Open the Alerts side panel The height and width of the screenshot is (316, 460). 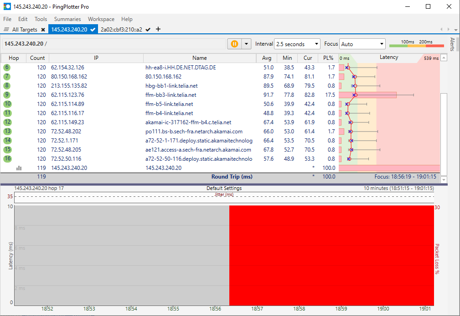click(x=452, y=44)
